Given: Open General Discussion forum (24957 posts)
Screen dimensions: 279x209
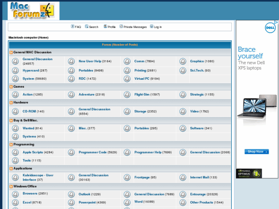Looking at the screenshot, I should (x=38, y=59).
